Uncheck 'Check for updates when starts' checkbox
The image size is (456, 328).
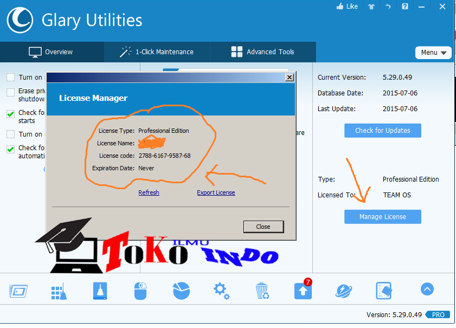click(x=10, y=114)
